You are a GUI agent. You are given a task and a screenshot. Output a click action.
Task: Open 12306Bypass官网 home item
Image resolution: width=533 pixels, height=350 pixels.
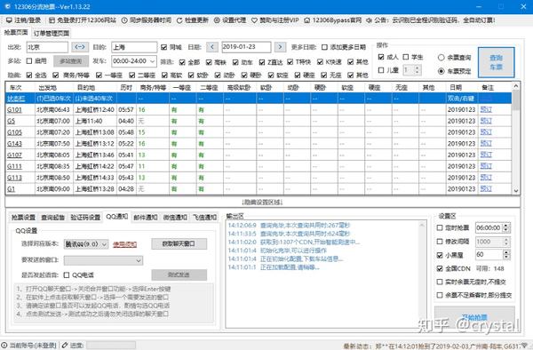[x=333, y=20]
